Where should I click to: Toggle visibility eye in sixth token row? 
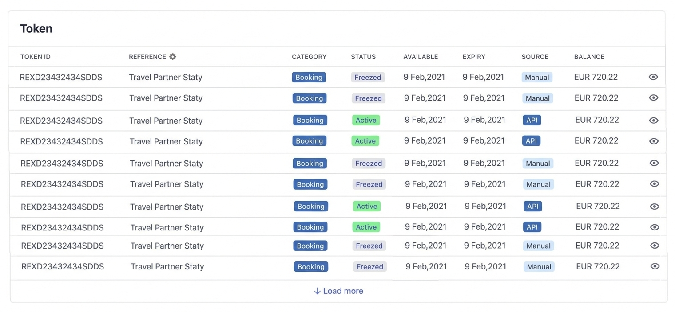(x=654, y=184)
